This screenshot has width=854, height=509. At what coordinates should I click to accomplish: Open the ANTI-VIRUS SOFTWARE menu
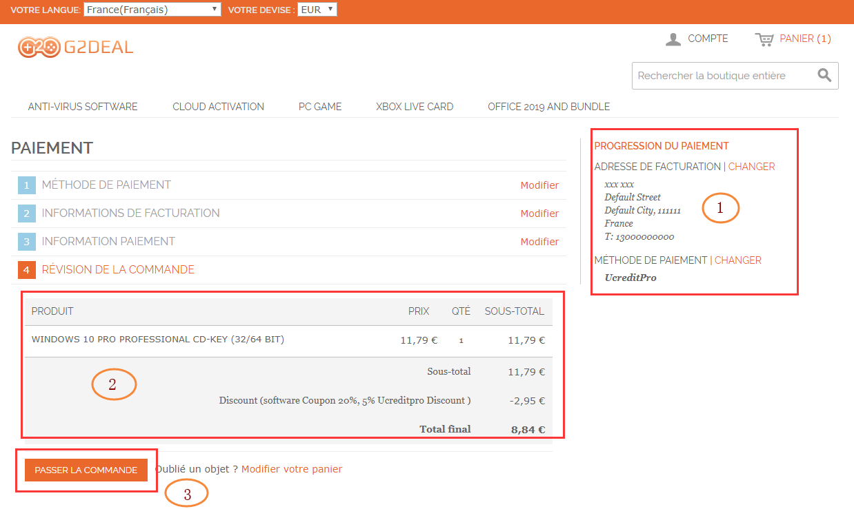click(x=83, y=107)
